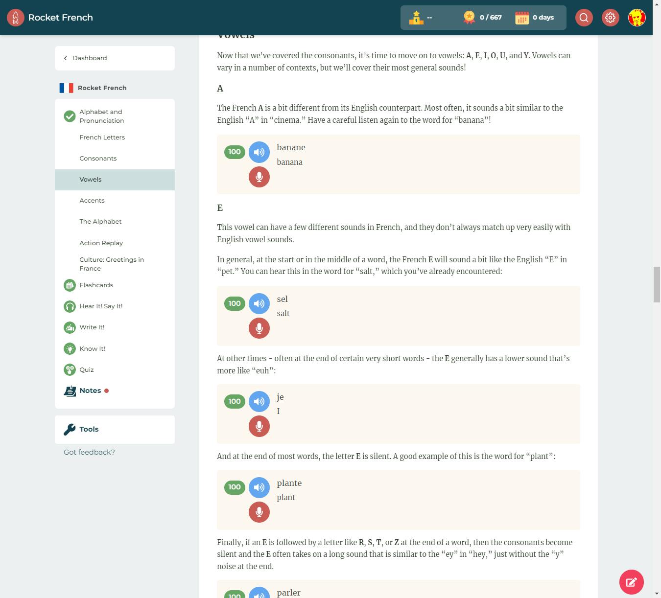Screen dimensions: 661x598
Task: Open the settings gear
Action: point(610,17)
